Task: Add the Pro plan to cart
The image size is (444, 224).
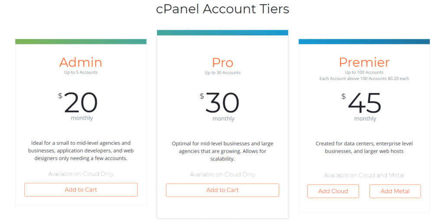Action: (x=222, y=190)
